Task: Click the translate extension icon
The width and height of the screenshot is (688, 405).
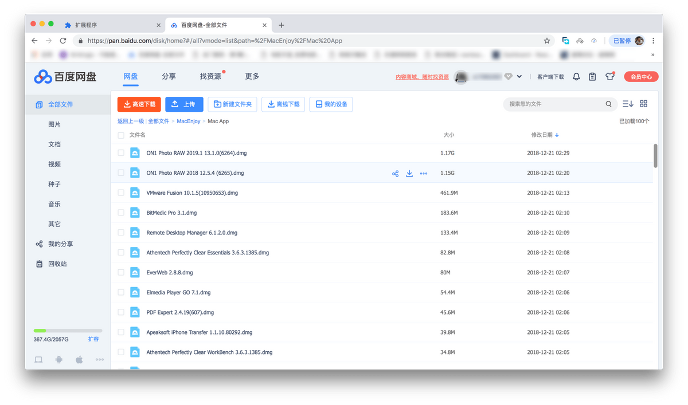Action: (x=565, y=41)
